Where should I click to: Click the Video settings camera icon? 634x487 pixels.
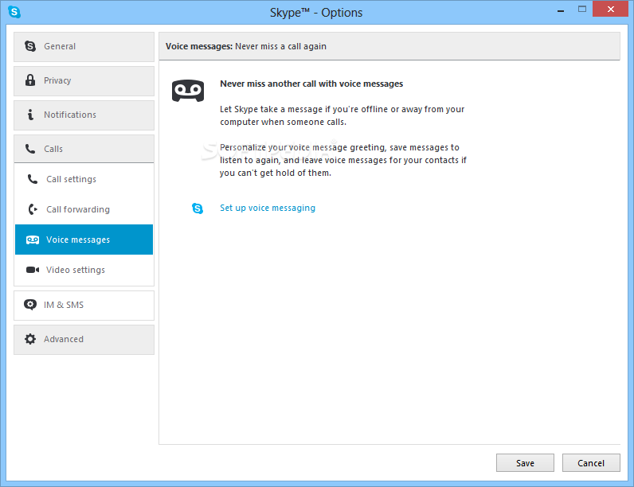[33, 270]
